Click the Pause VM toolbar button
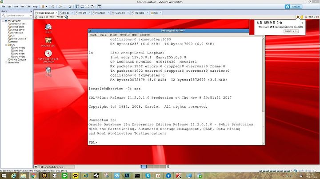The width and height of the screenshot is (320, 179). [x=43, y=7]
